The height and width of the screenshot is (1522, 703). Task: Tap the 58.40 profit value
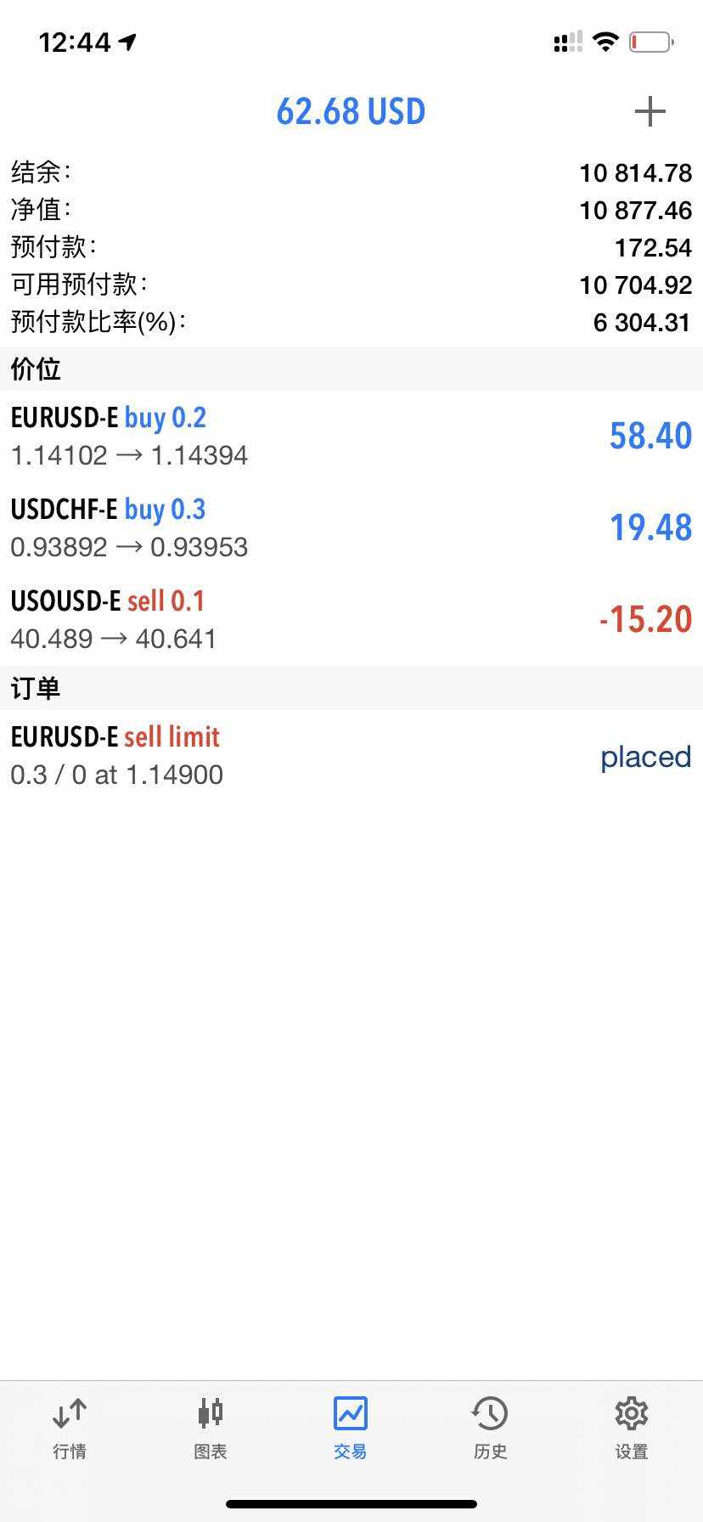point(650,436)
